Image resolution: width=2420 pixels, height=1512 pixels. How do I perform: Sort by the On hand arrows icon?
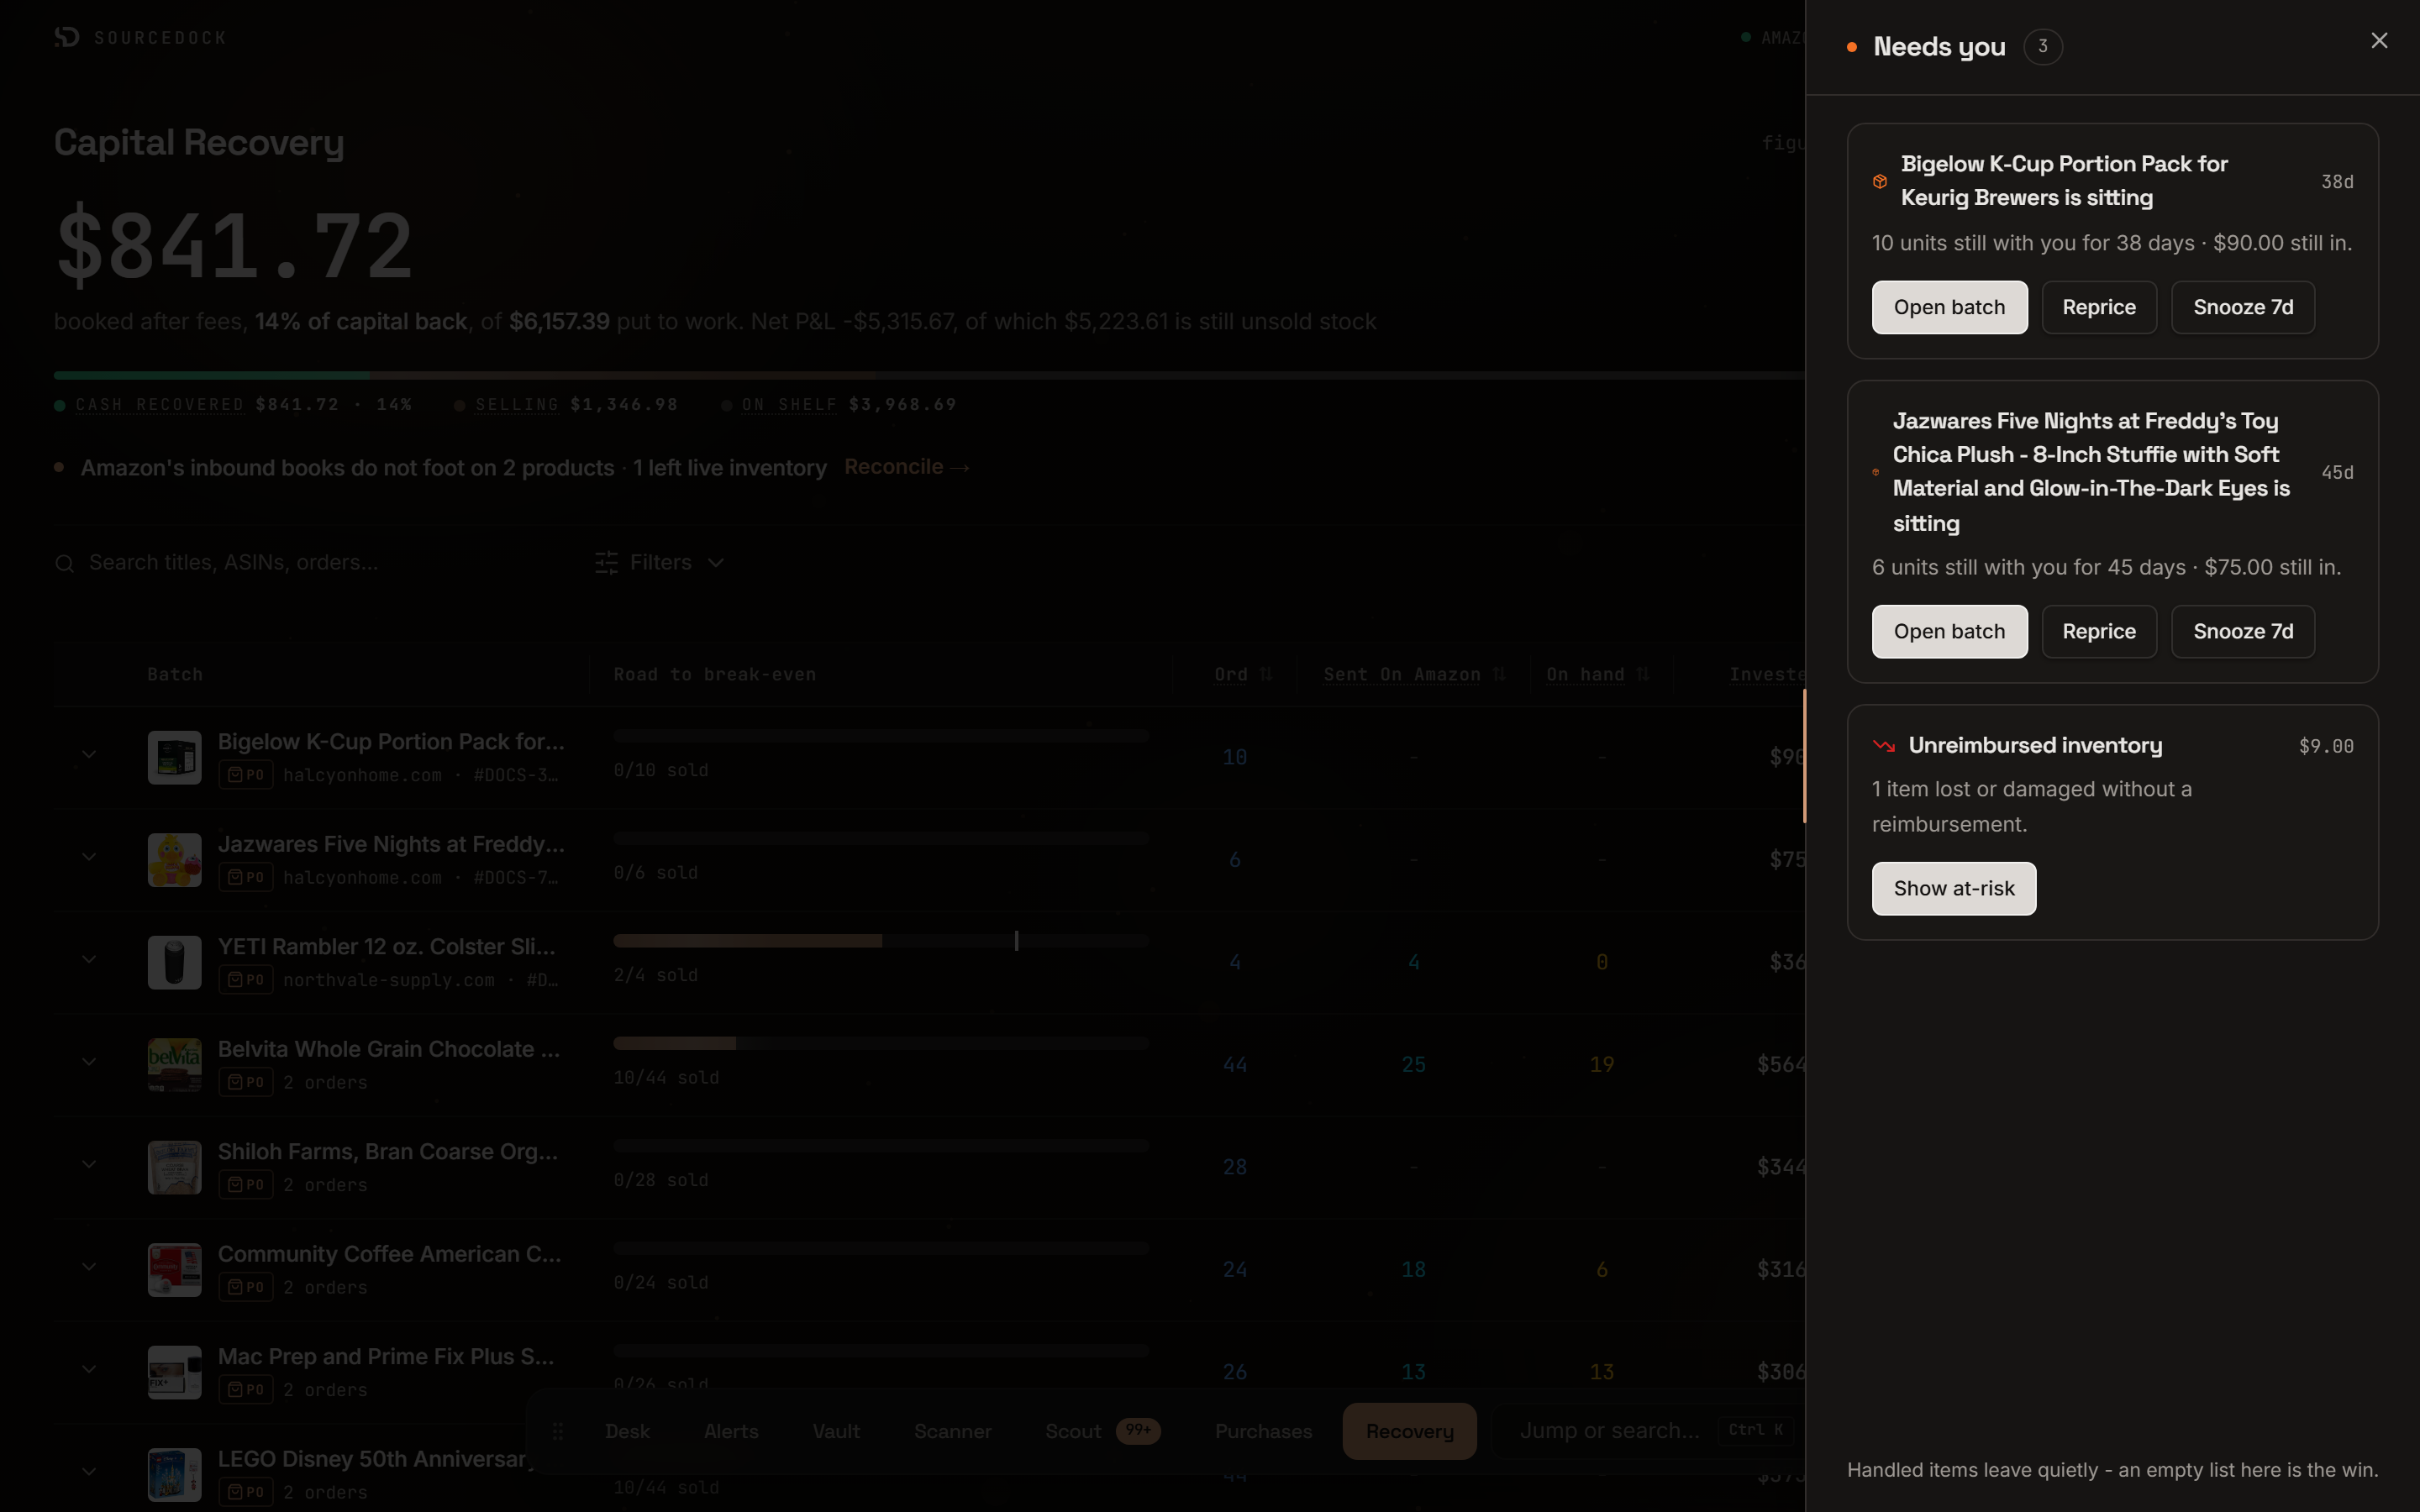[x=1642, y=674]
